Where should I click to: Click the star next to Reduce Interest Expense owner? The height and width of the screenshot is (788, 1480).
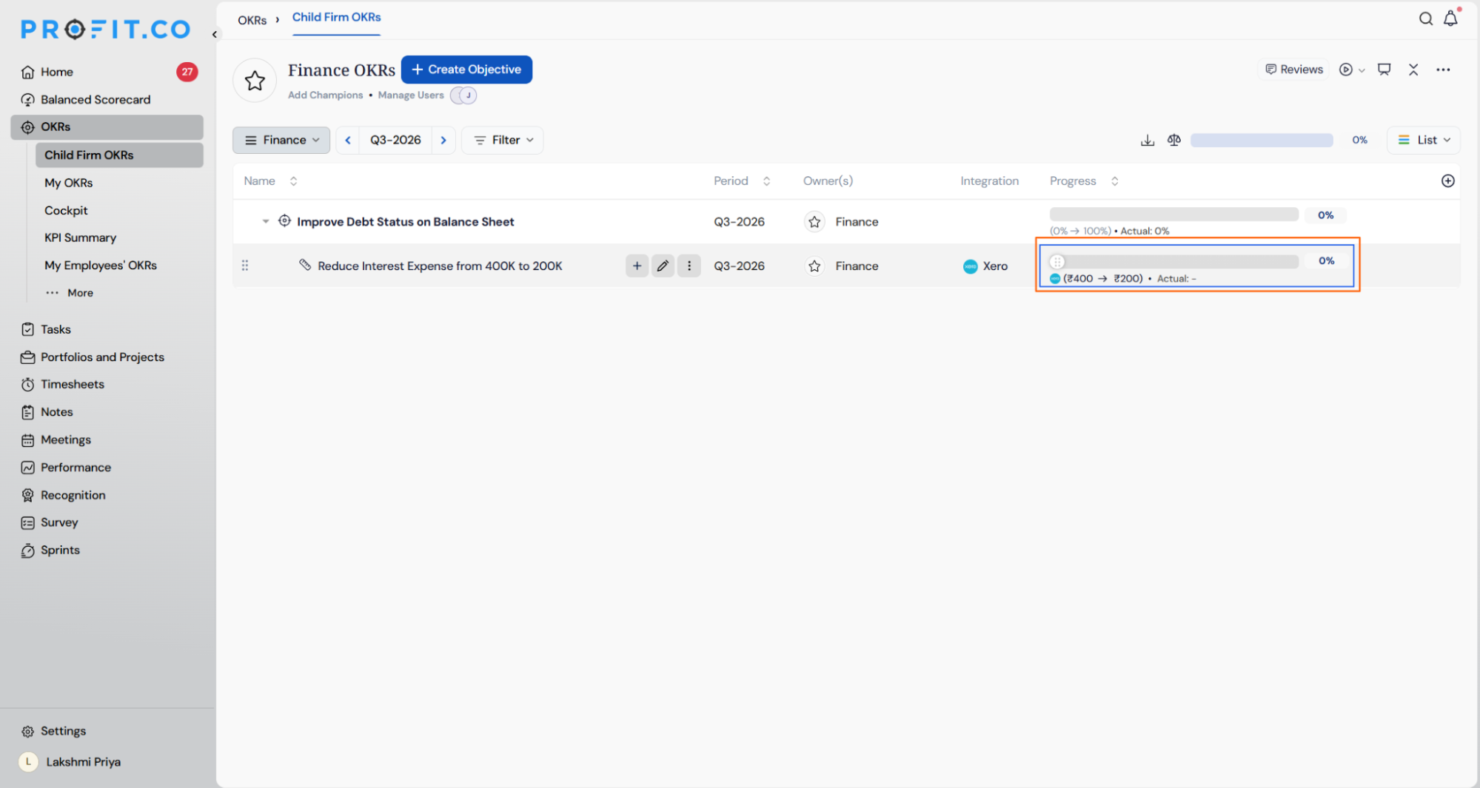click(x=814, y=266)
